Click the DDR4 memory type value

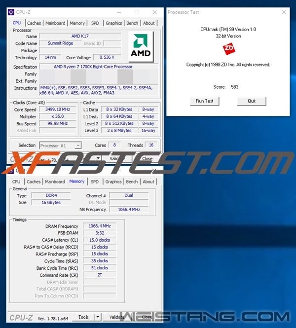51,195
